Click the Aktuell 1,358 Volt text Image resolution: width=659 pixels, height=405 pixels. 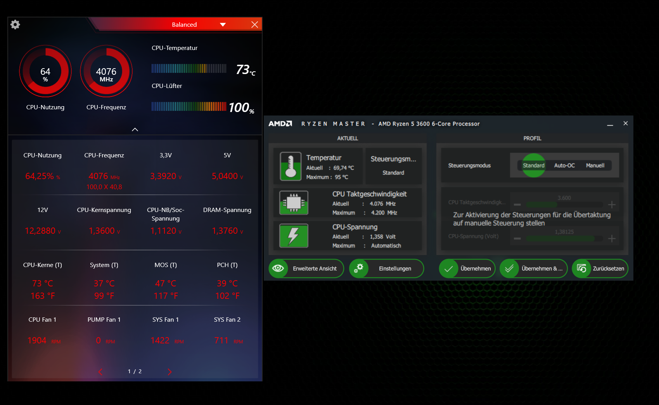tap(364, 237)
